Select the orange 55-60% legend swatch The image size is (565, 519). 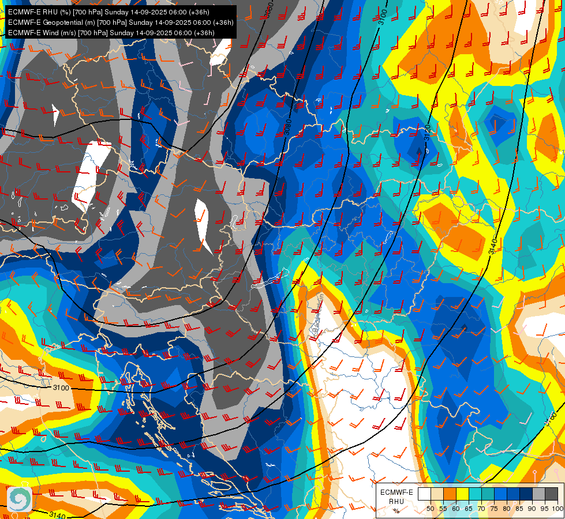point(450,494)
